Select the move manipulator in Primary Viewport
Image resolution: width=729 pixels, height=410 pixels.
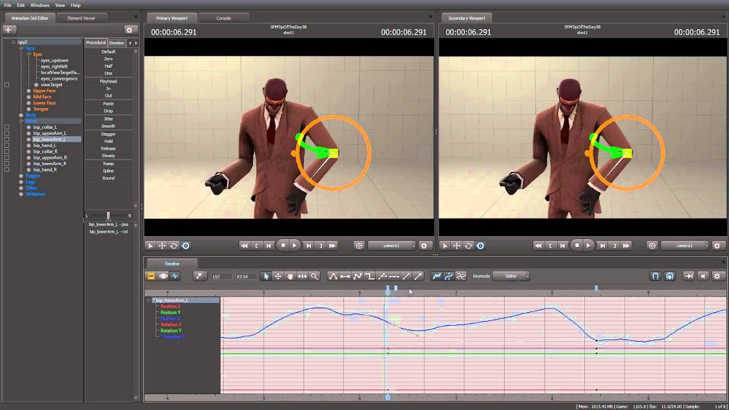click(162, 246)
